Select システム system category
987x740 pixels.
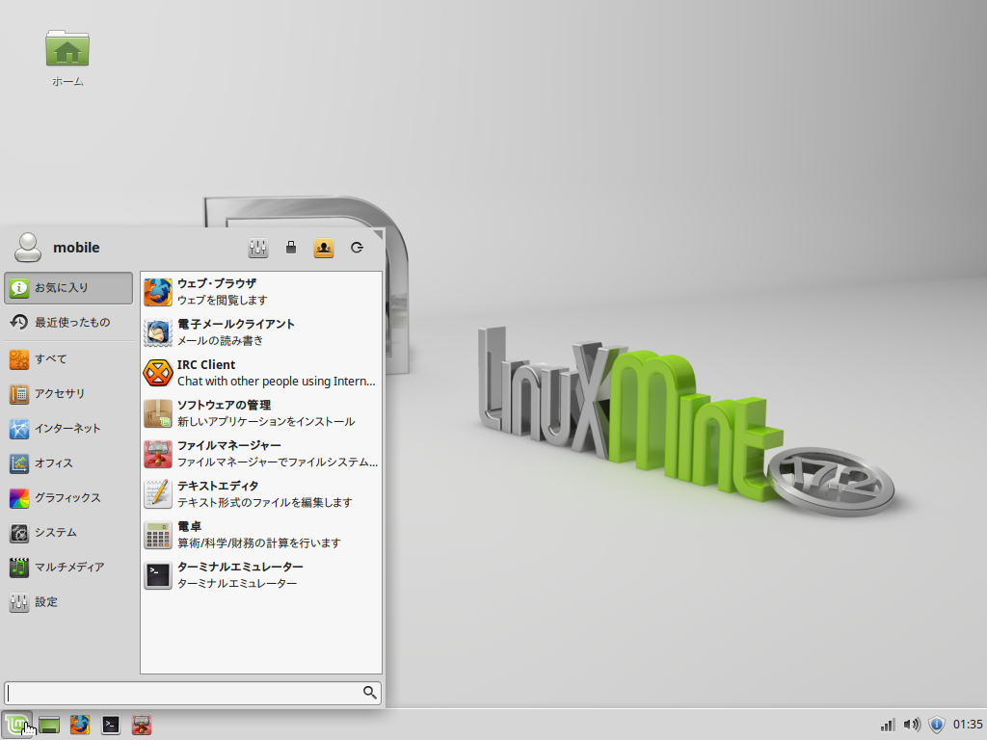coord(68,533)
